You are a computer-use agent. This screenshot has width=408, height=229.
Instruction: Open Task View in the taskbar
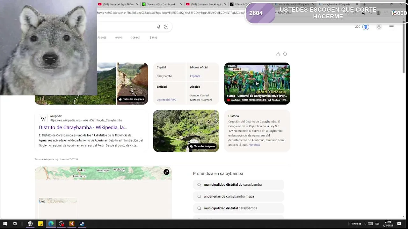[15, 224]
